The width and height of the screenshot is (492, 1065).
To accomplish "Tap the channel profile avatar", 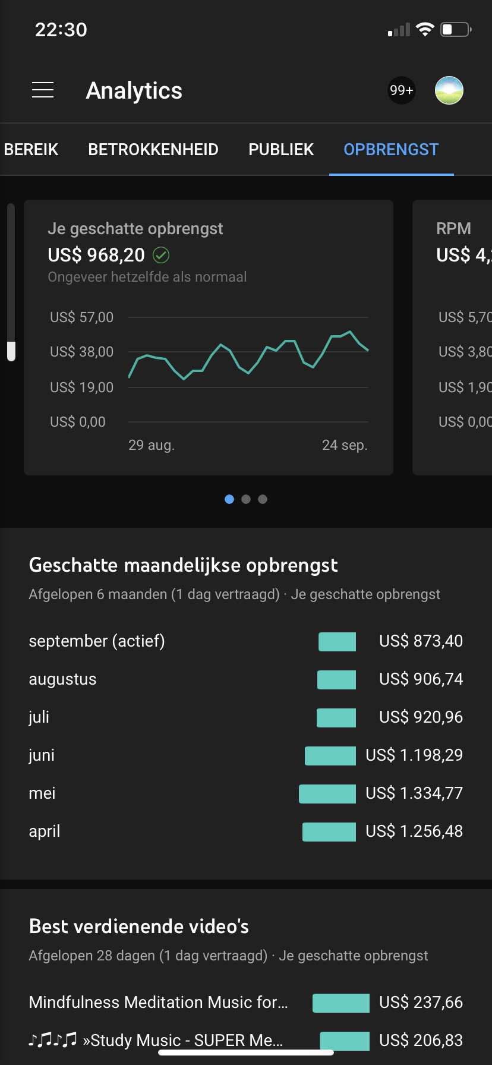I will click(449, 90).
